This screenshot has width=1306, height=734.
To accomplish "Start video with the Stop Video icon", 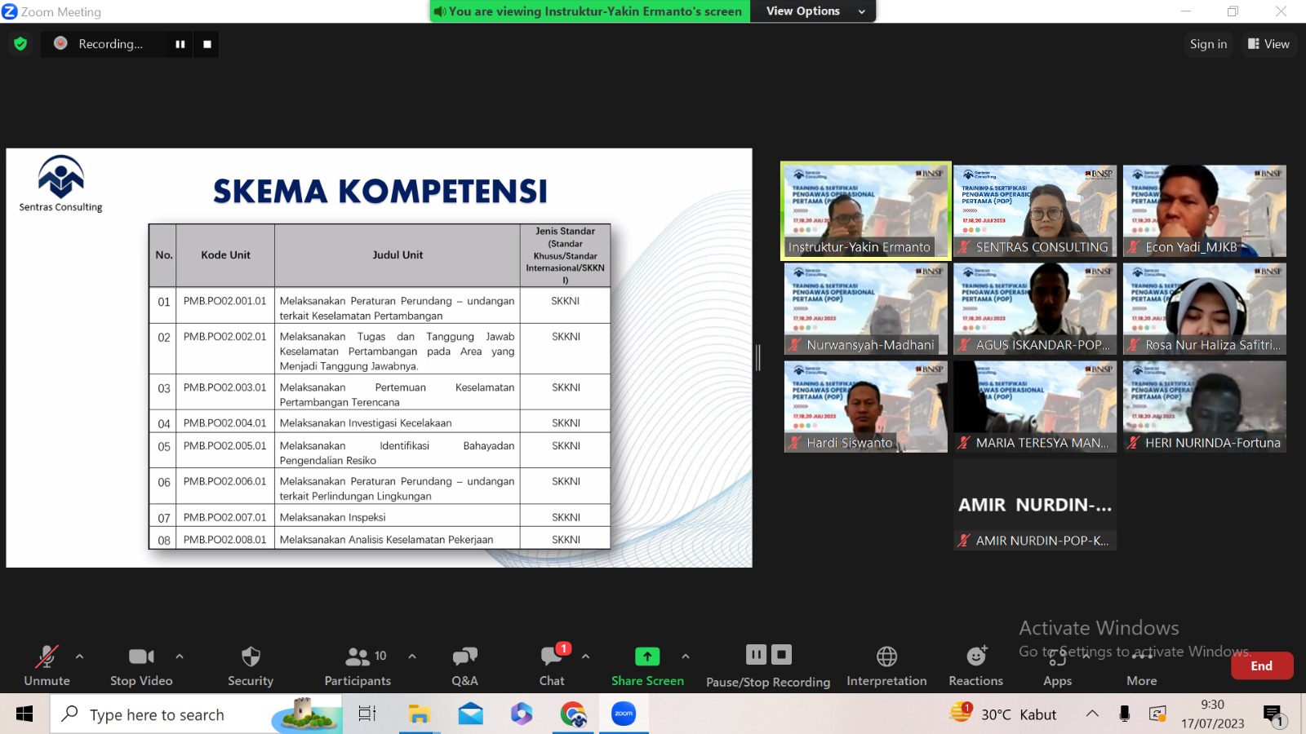I will [140, 656].
